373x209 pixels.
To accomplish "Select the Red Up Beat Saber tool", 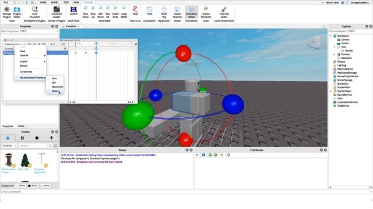I will pyautogui.click(x=108, y=12).
